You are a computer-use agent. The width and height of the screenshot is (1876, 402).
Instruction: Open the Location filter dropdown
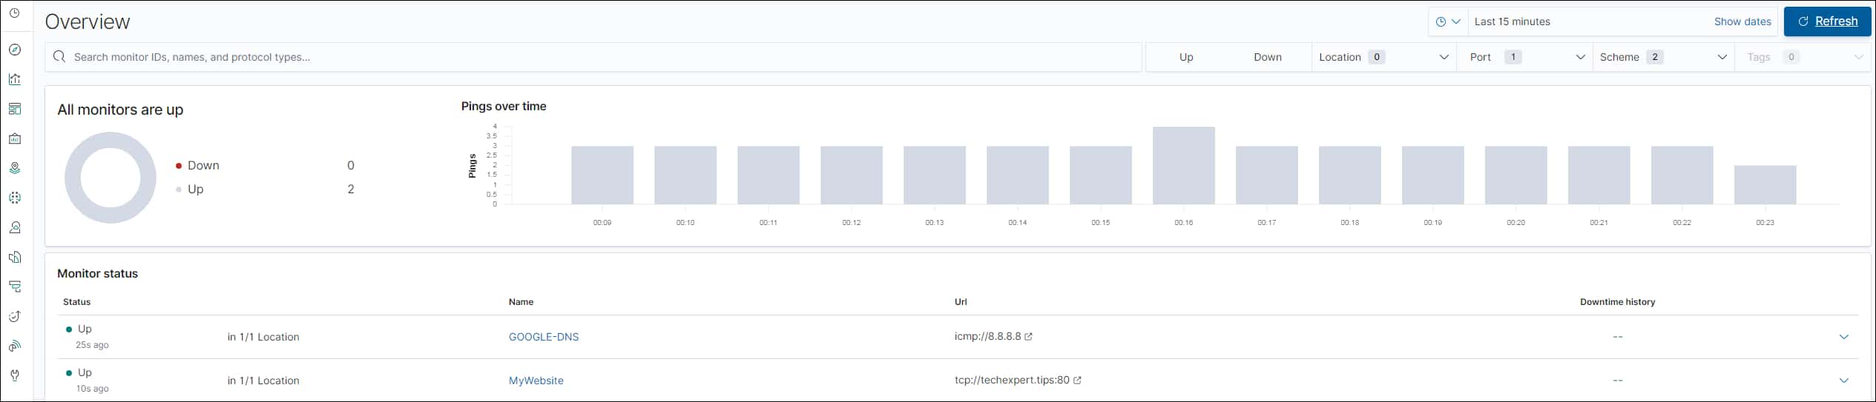(1383, 57)
